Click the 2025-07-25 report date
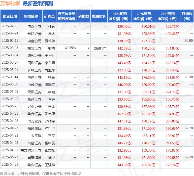 point(10,26)
